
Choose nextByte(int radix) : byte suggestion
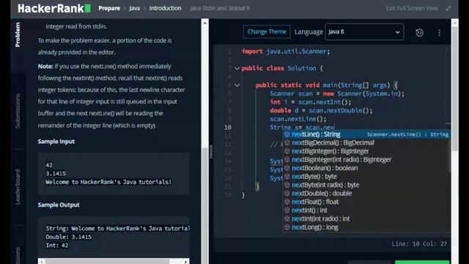click(x=366, y=185)
